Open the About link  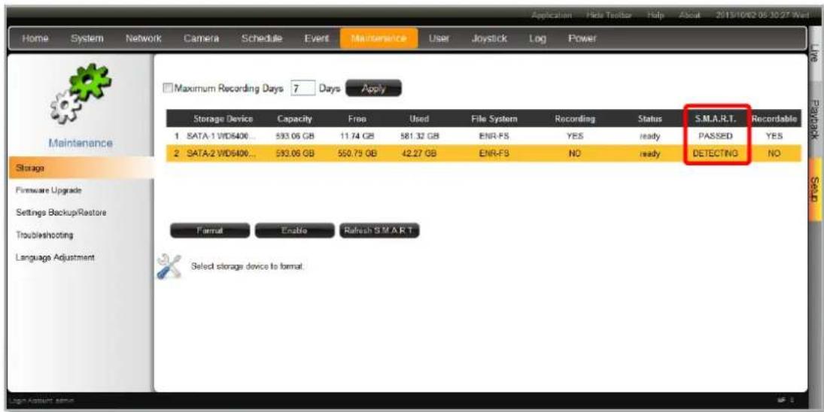point(688,16)
